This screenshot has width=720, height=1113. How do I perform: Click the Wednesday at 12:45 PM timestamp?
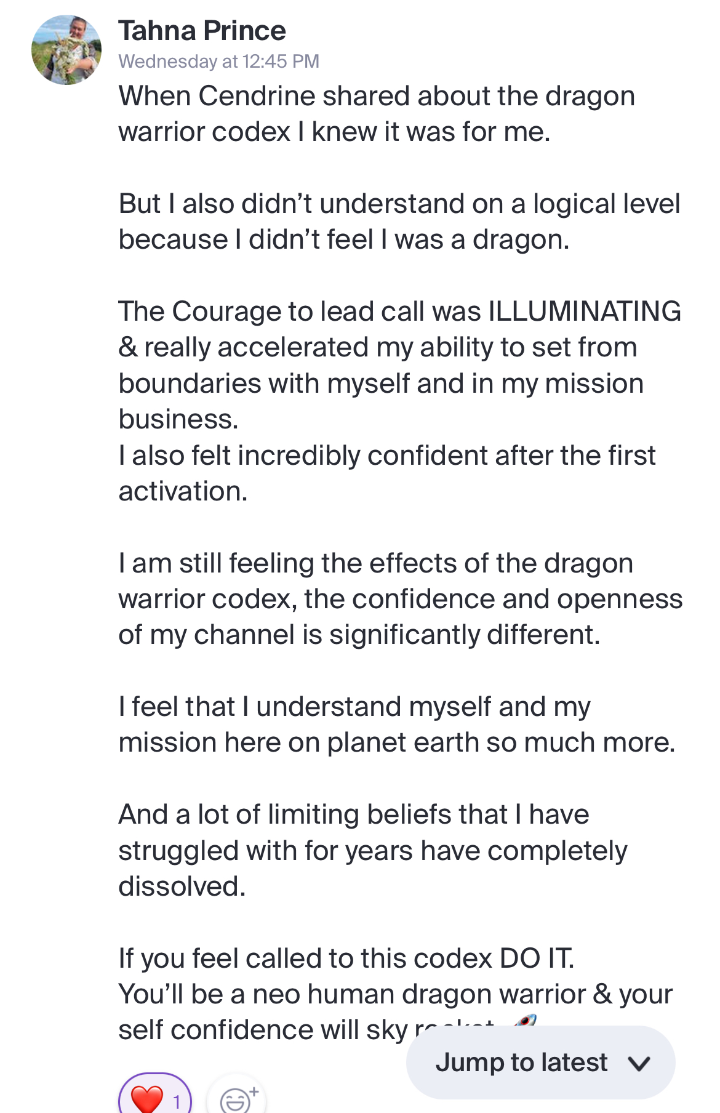pyautogui.click(x=218, y=62)
